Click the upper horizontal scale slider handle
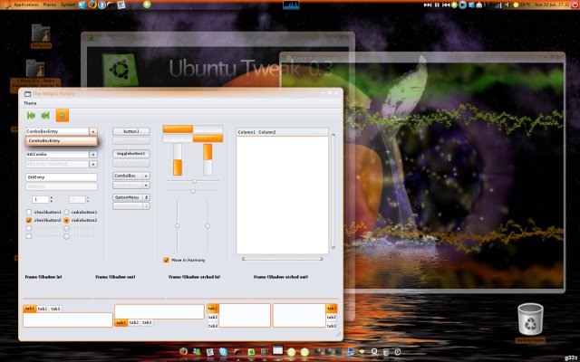The height and width of the screenshot is (362, 580). [195, 181]
